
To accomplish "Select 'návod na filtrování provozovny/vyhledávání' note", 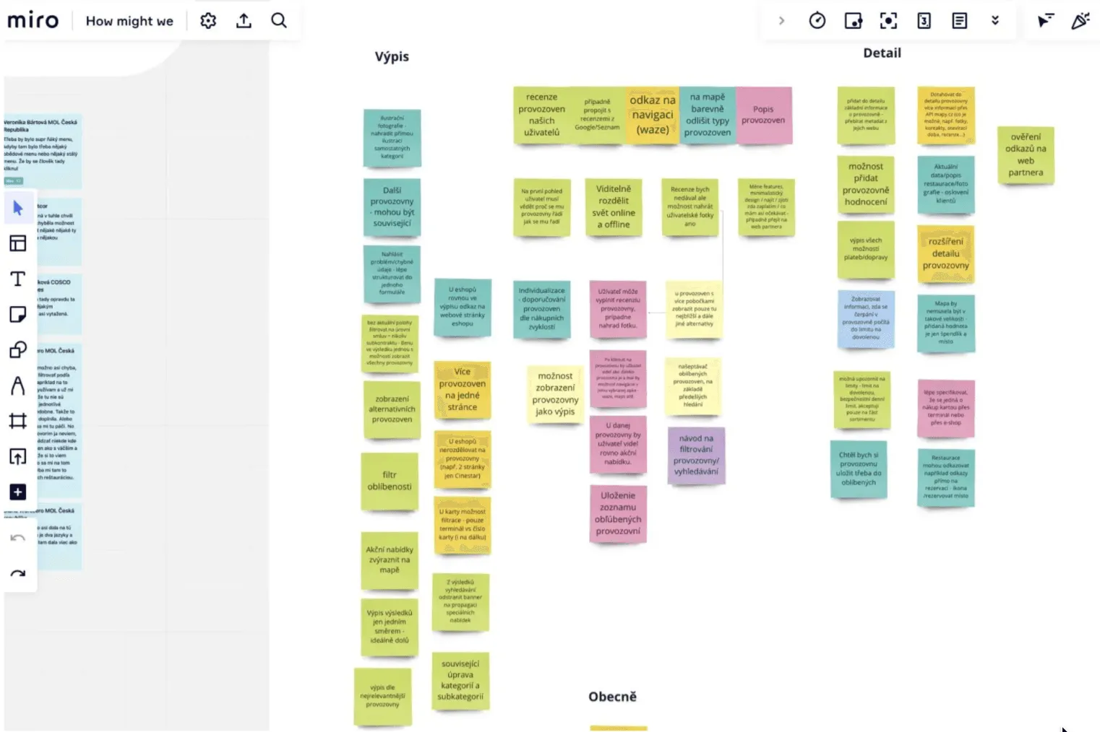I will 696,455.
